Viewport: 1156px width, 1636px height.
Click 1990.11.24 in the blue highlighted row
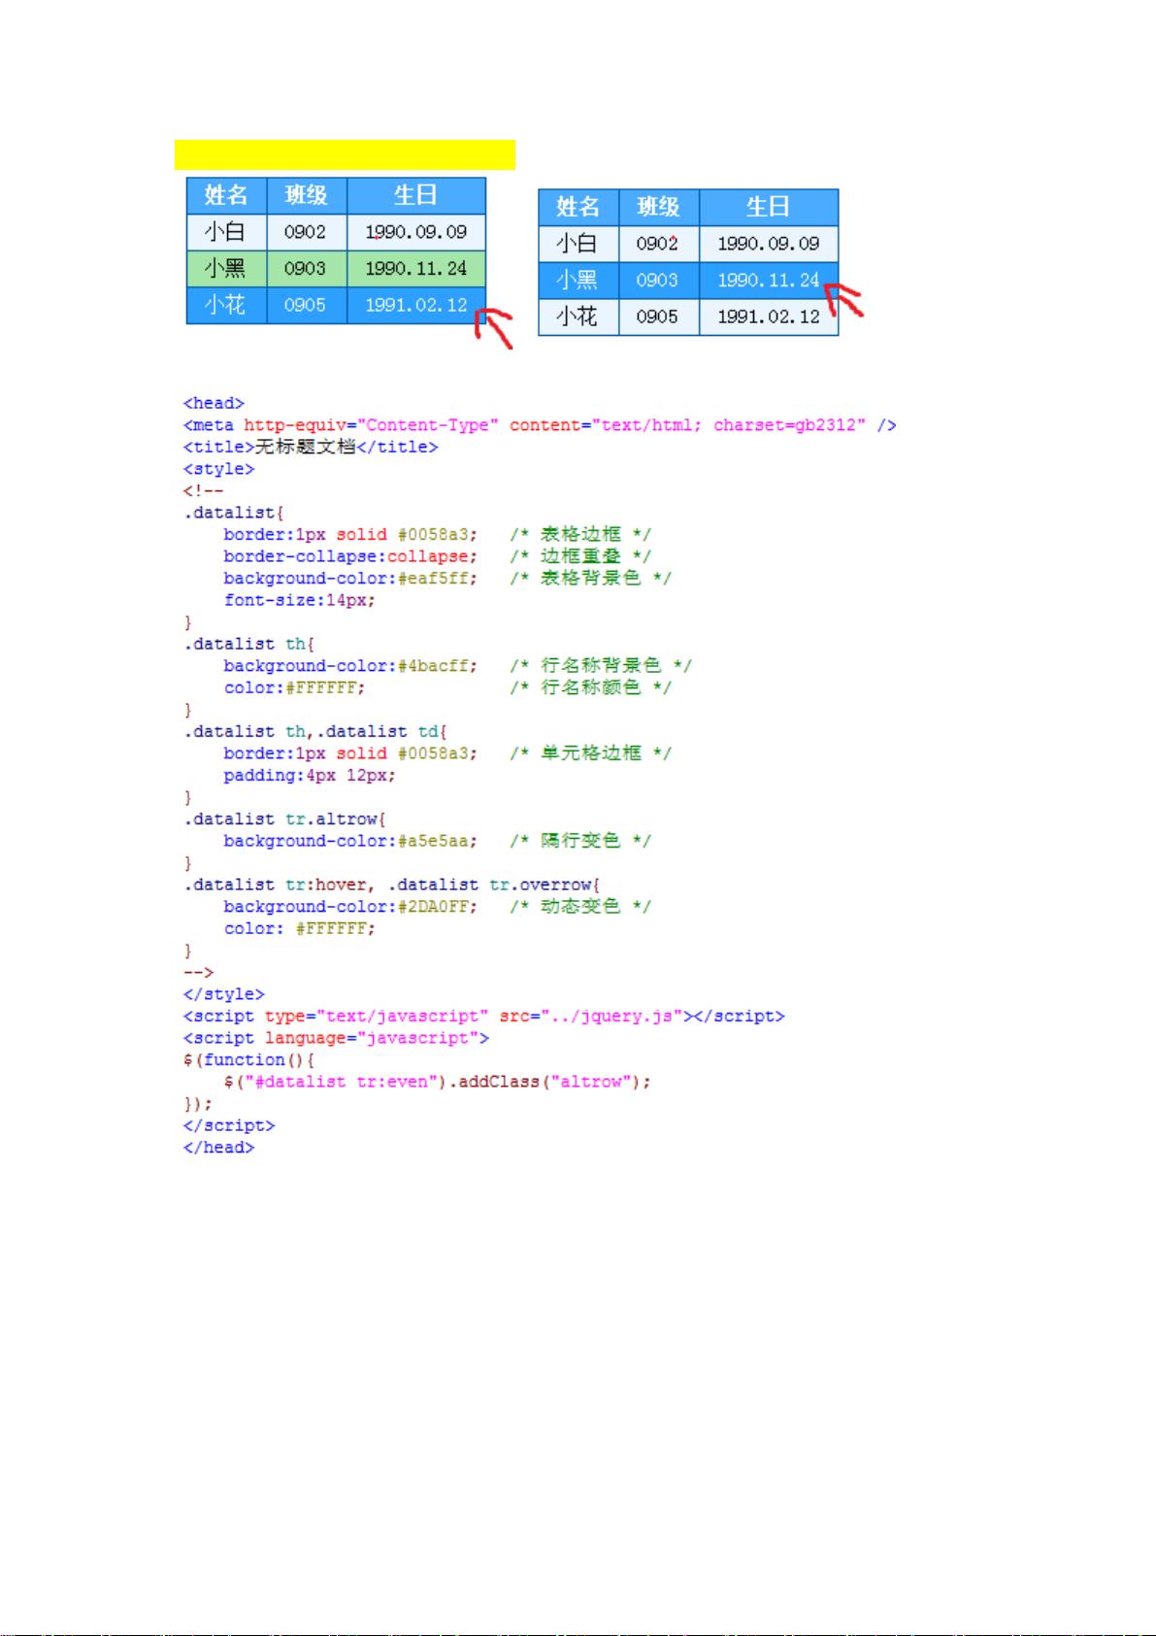pyautogui.click(x=768, y=280)
